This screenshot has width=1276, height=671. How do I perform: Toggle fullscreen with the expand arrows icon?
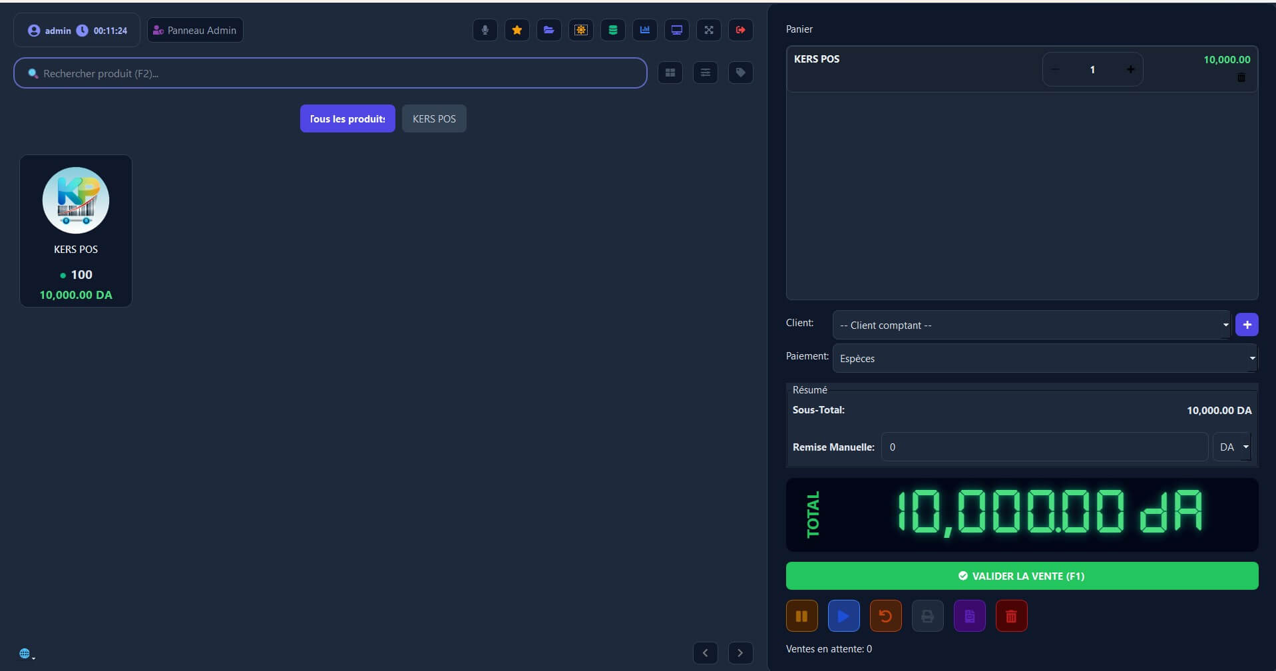(x=708, y=30)
